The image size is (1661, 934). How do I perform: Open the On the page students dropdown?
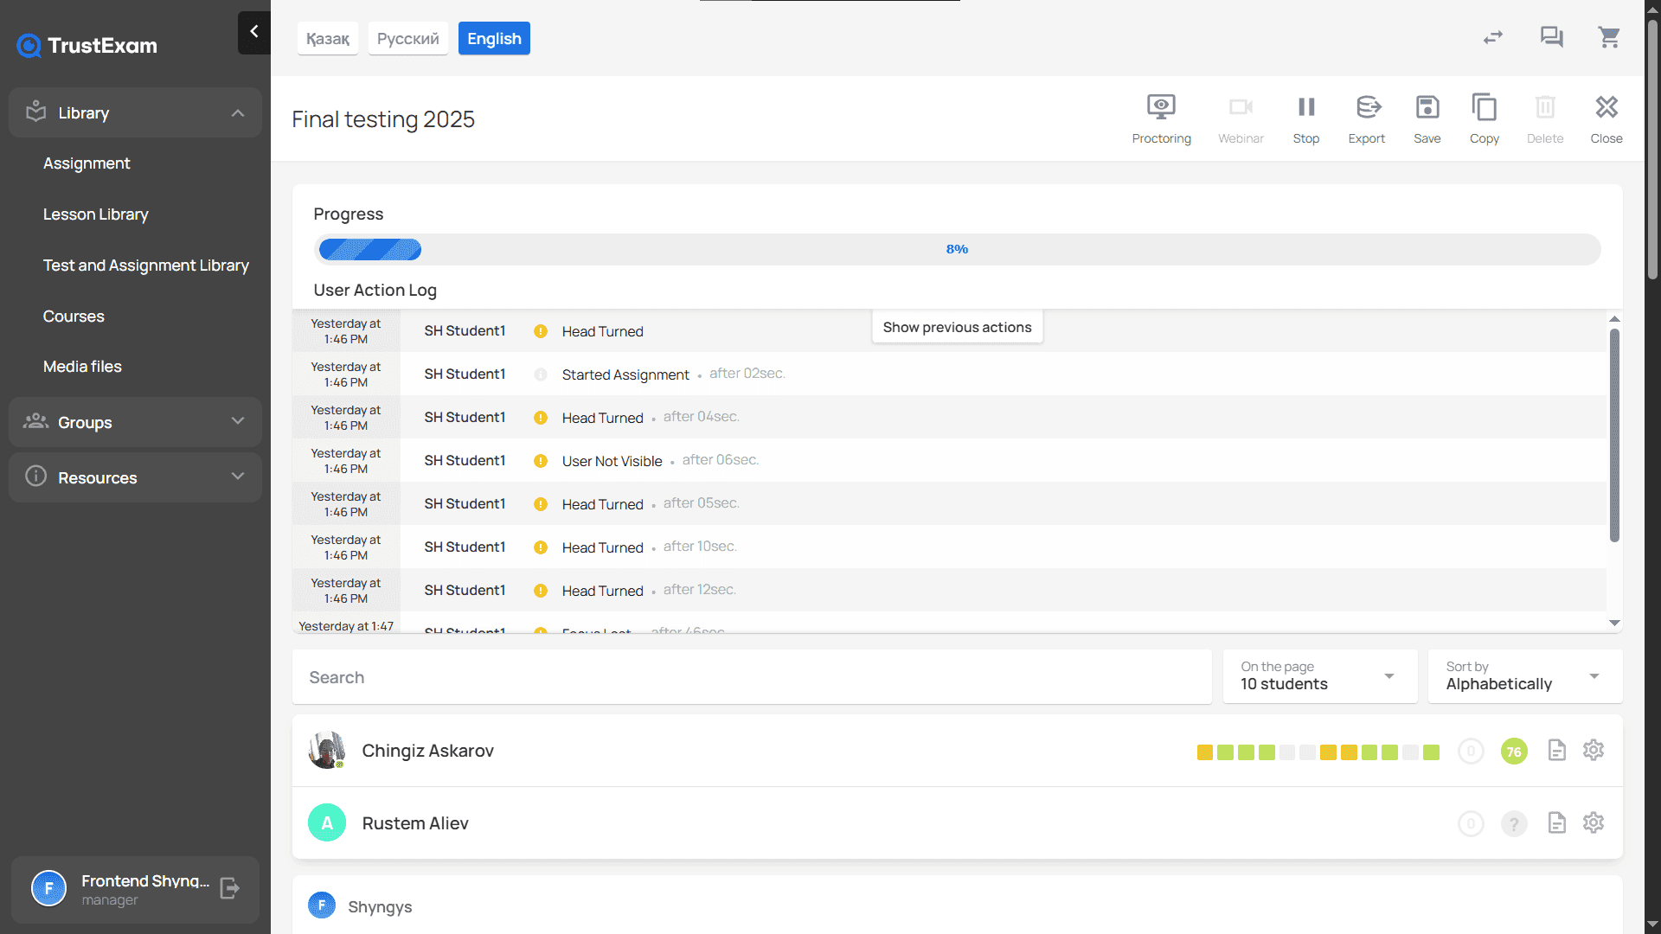pos(1320,676)
